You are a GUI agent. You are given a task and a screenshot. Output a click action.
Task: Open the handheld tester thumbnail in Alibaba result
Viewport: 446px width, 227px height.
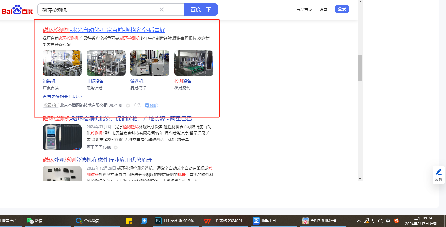click(x=62, y=137)
